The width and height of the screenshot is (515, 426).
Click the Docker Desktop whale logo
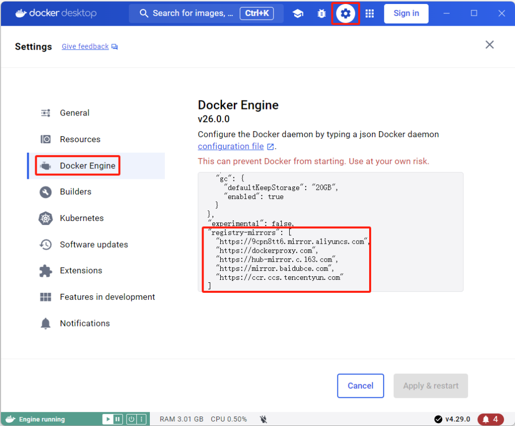point(21,13)
